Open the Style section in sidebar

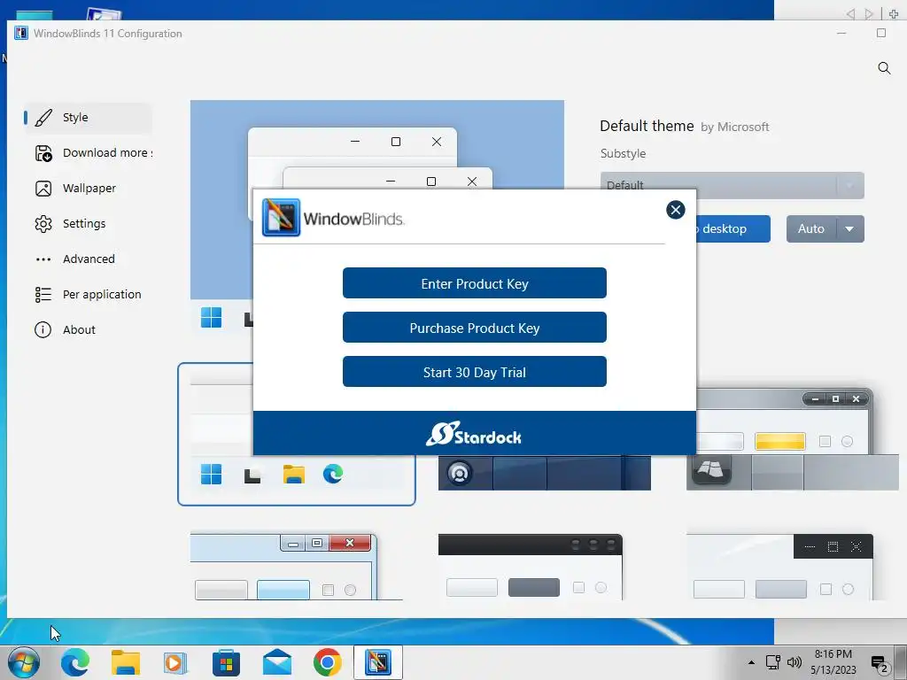click(x=88, y=118)
